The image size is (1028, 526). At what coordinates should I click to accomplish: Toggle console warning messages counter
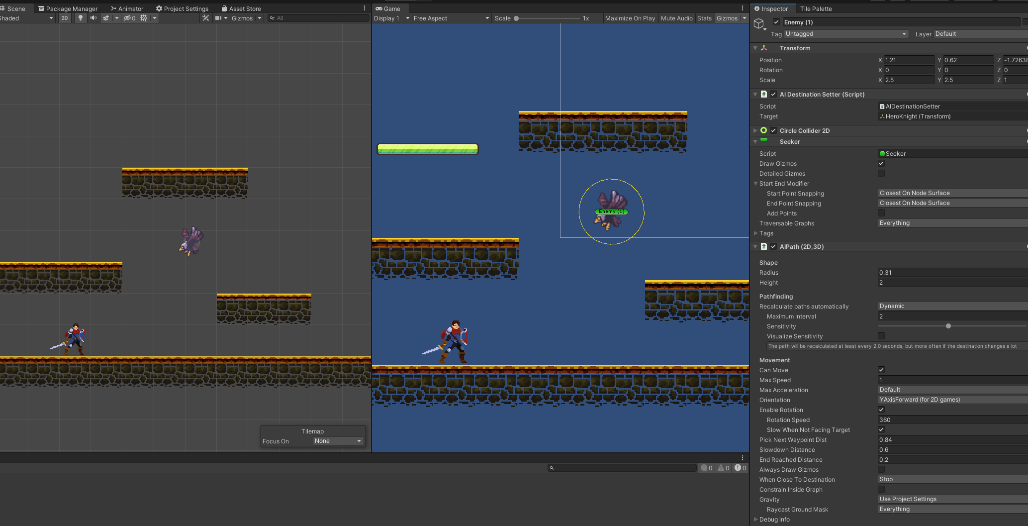click(x=724, y=468)
